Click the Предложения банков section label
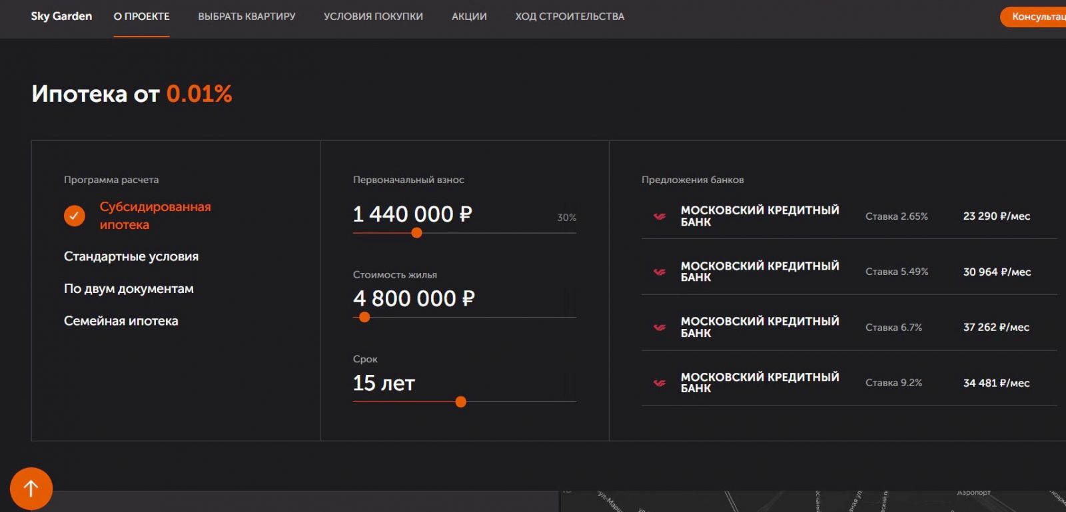 [693, 180]
